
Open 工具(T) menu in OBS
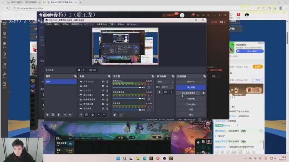(x=112, y=24)
